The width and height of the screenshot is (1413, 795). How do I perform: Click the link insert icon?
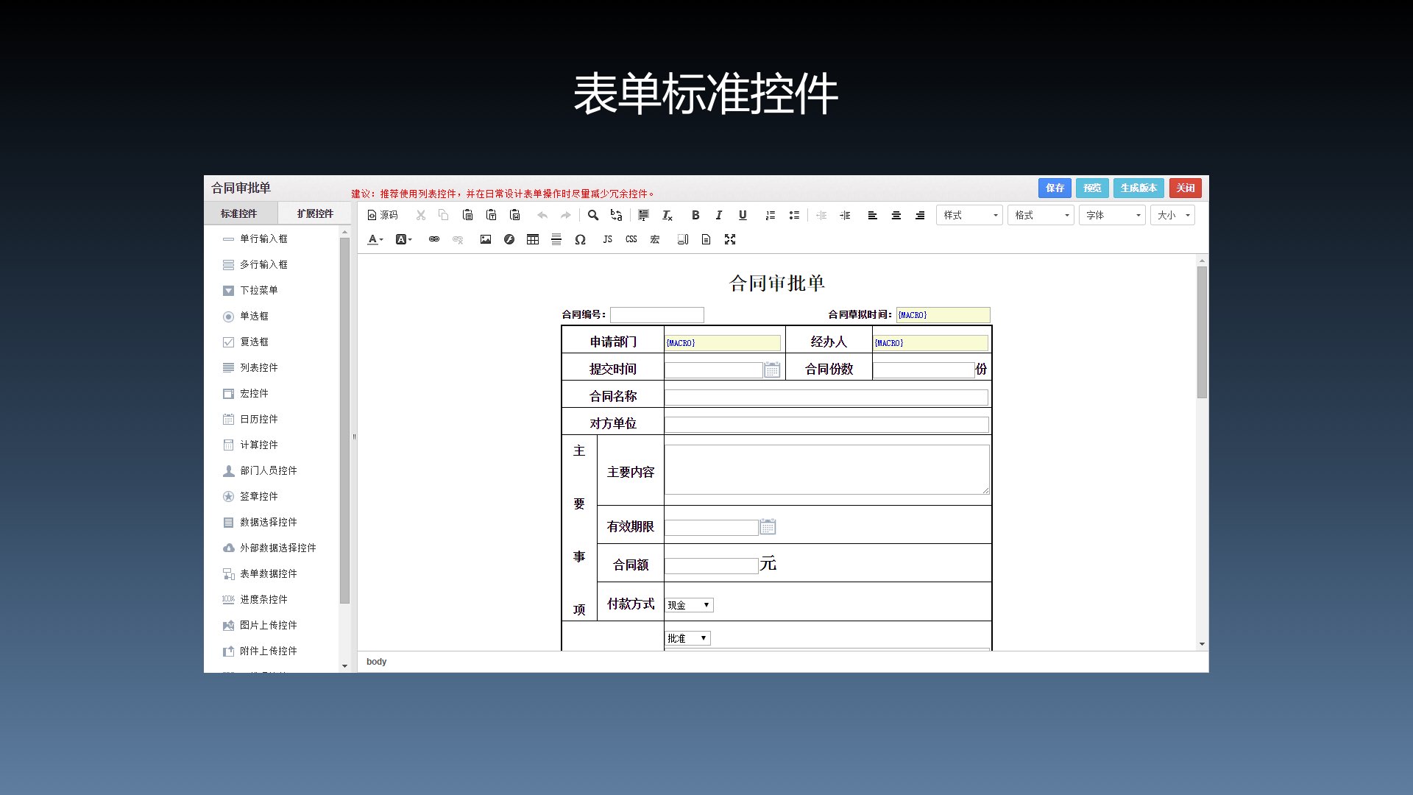[x=433, y=240]
